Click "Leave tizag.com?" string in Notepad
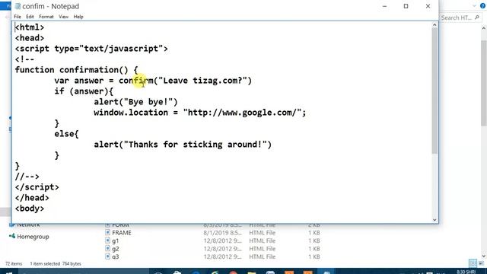Viewport: 487px width, 274px height. (202, 81)
